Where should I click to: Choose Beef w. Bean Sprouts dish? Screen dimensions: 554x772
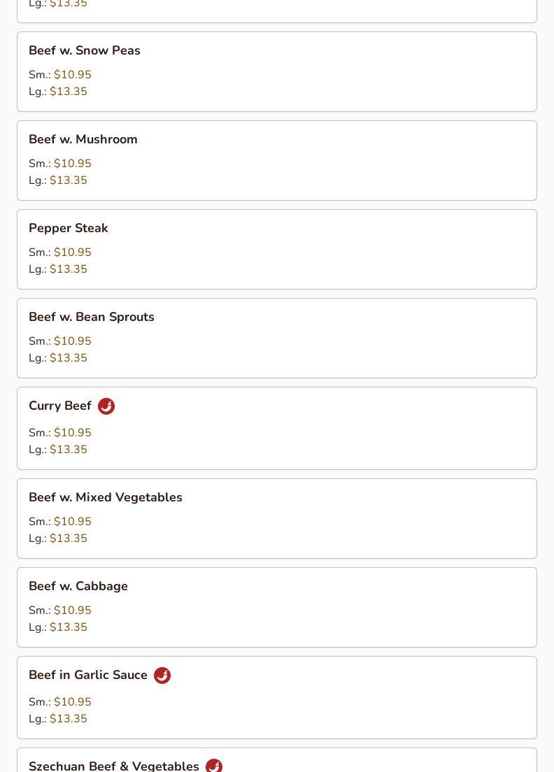[x=92, y=317]
